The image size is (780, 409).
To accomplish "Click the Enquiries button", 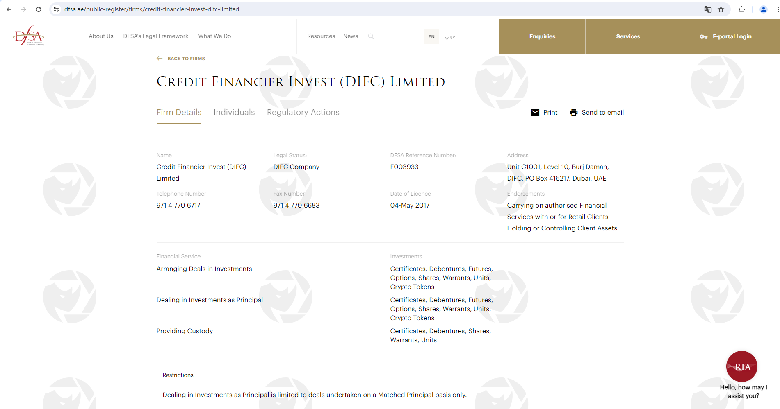I will coord(542,36).
